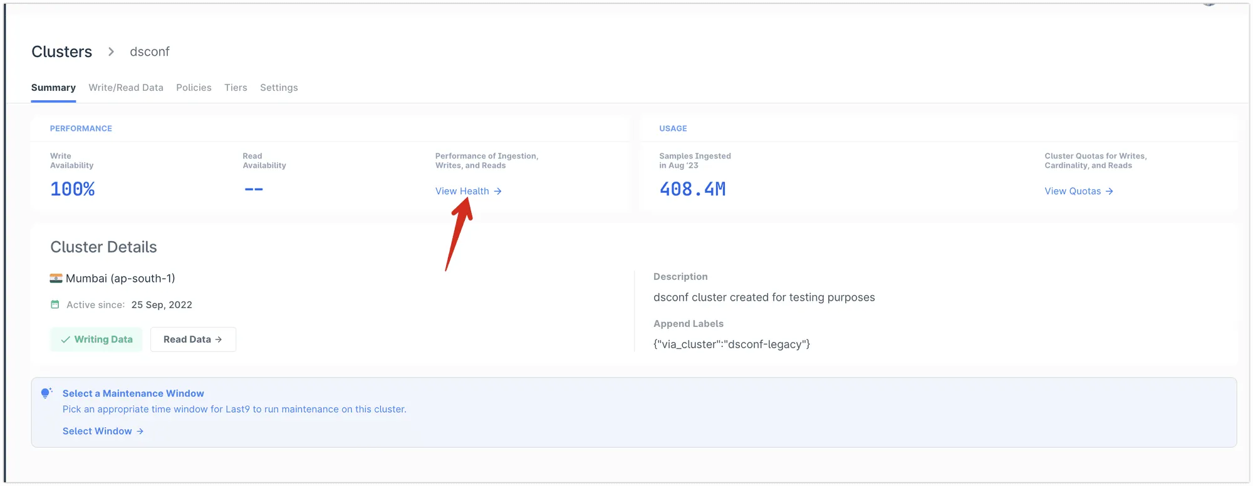The image size is (1253, 486).
Task: Click the lightbulb icon in maintenance banner
Action: click(x=46, y=393)
